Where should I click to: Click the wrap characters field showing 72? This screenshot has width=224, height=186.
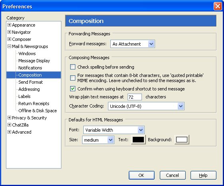[135, 97]
